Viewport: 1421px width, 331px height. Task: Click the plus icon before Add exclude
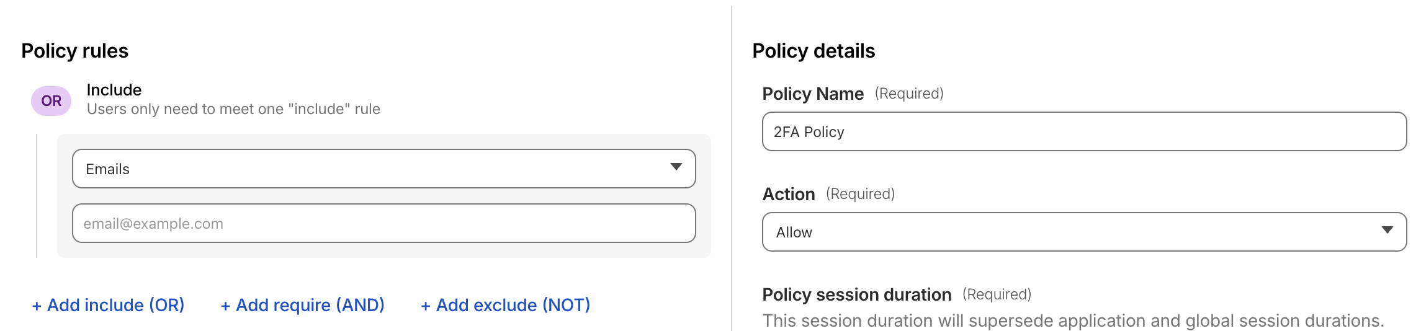pos(426,306)
